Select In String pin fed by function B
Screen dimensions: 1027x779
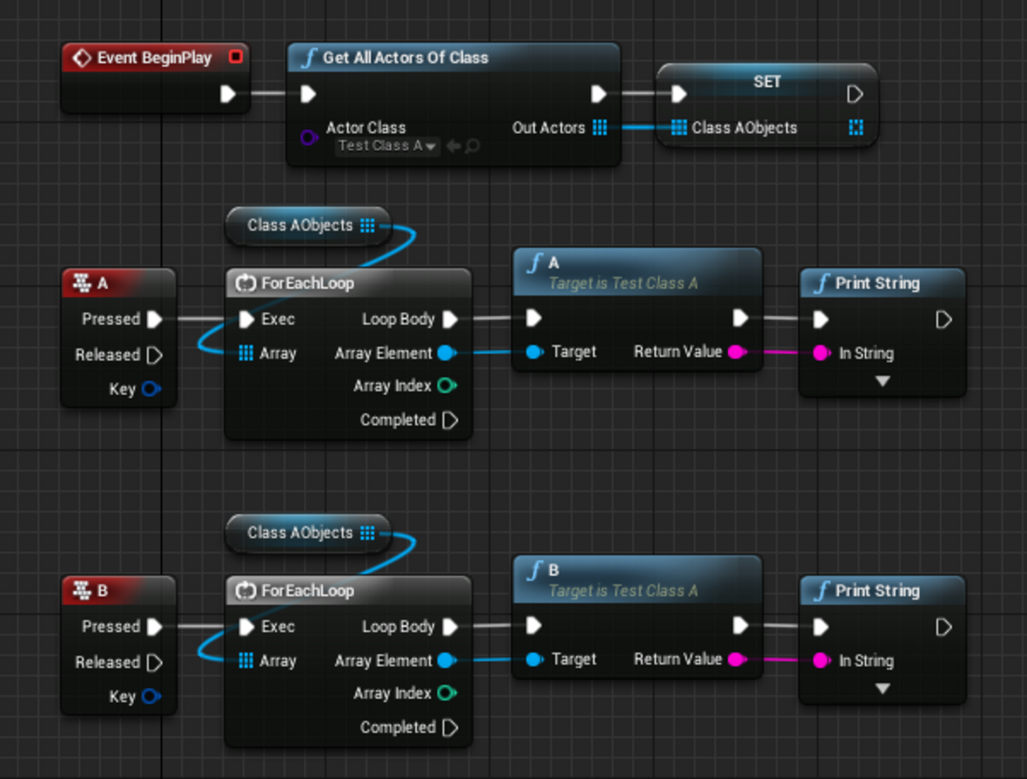(x=822, y=660)
